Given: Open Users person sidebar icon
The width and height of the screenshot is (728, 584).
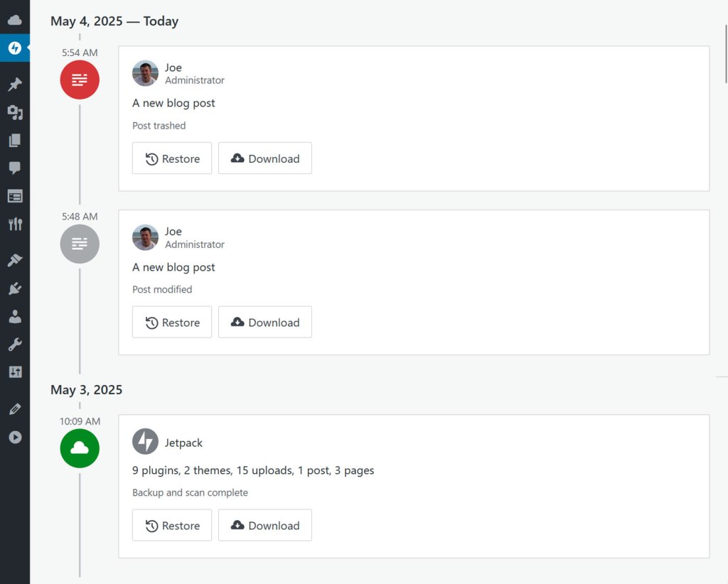Looking at the screenshot, I should click(15, 316).
